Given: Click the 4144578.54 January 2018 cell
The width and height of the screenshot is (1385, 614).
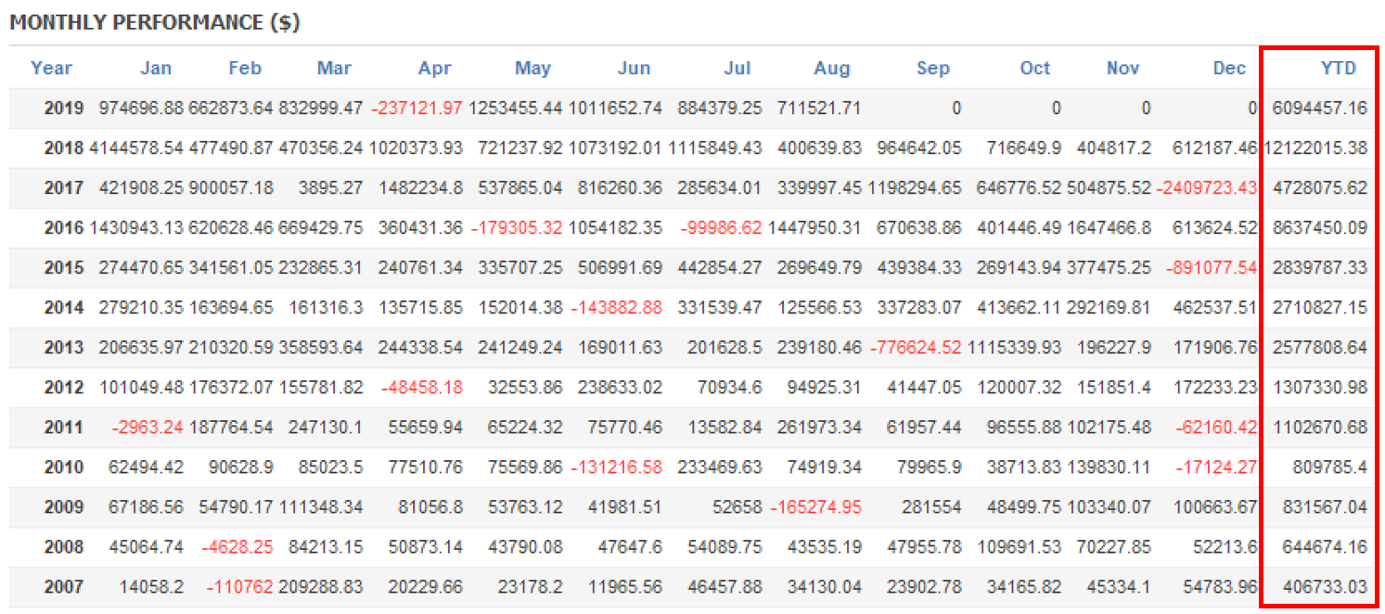Looking at the screenshot, I should click(x=135, y=147).
